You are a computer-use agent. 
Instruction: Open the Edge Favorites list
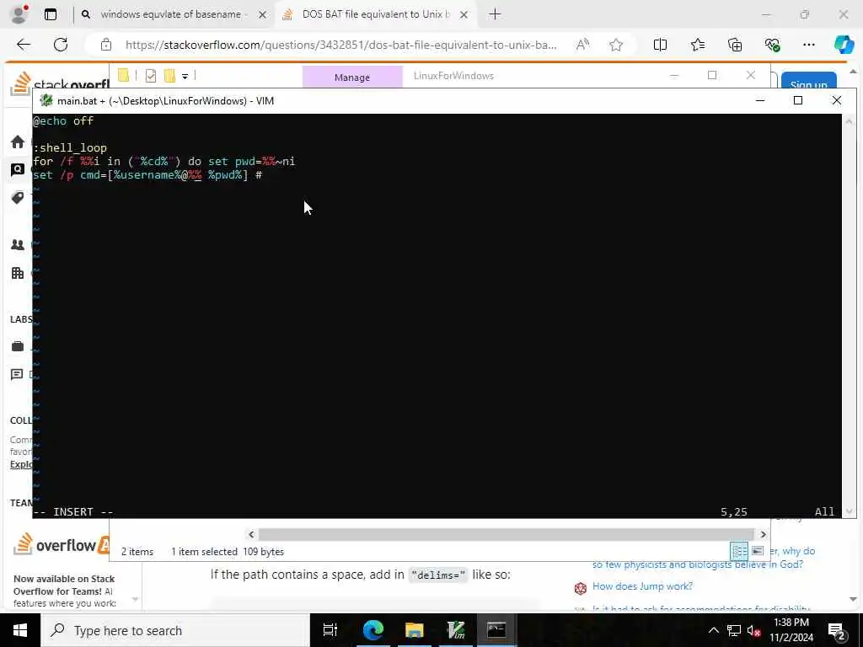[x=697, y=45]
